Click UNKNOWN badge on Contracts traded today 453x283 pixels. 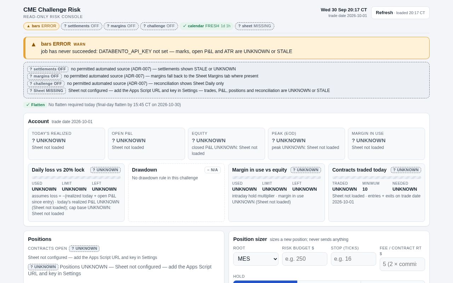pyautogui.click(x=406, y=170)
